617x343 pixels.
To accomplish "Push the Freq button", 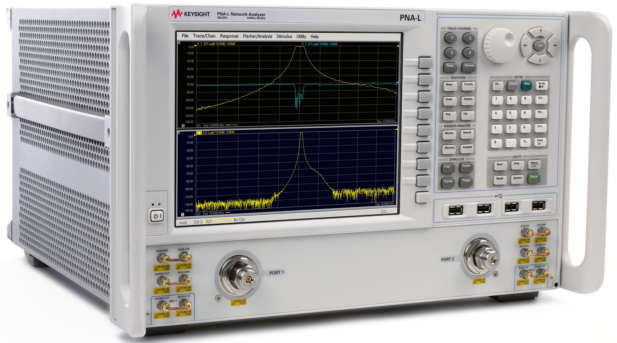I will click(x=447, y=168).
